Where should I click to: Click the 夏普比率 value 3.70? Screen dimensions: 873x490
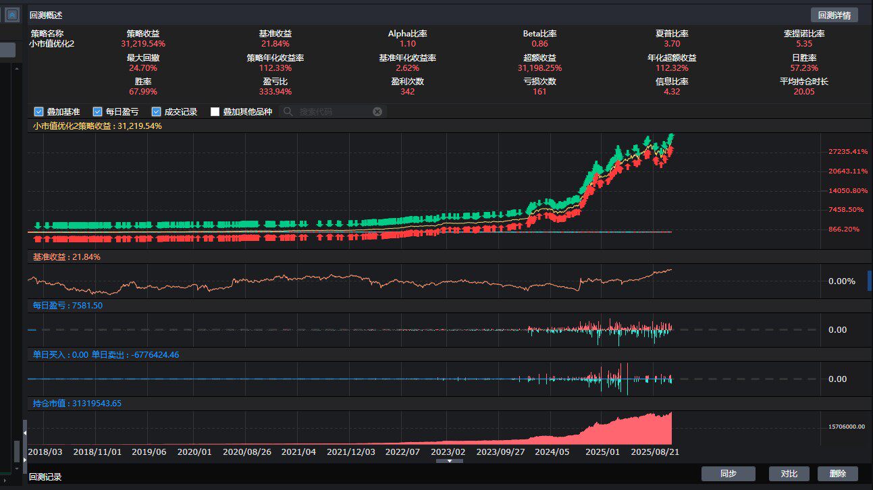[672, 43]
